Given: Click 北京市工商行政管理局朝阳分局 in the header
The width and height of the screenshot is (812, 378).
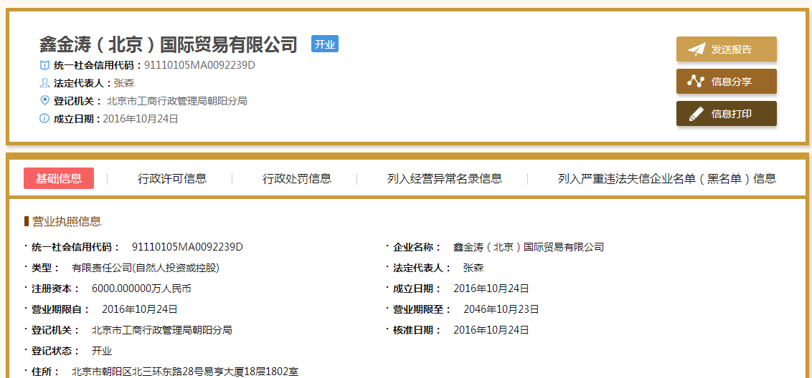Looking at the screenshot, I should [176, 101].
